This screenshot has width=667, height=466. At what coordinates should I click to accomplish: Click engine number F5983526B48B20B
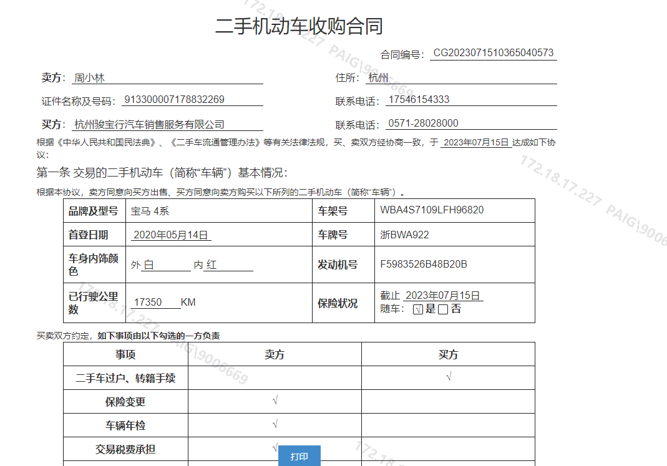pos(423,264)
